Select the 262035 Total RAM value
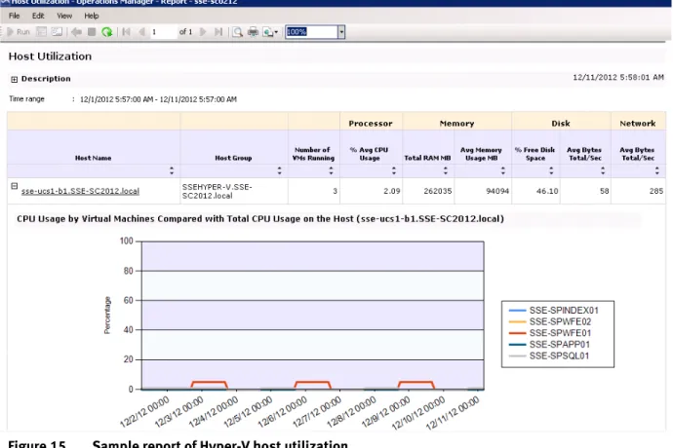673x448 pixels. 438,191
